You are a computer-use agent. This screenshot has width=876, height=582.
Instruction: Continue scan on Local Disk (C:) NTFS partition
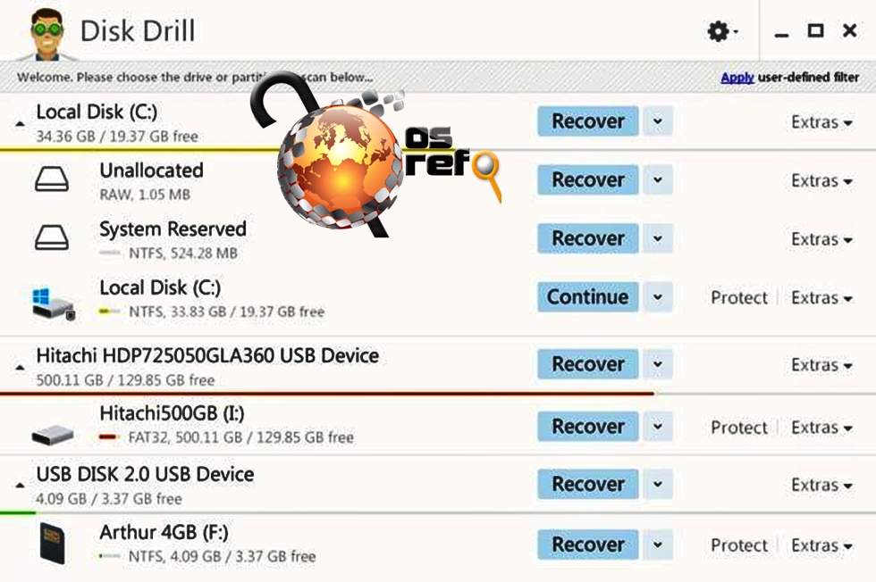pos(588,297)
